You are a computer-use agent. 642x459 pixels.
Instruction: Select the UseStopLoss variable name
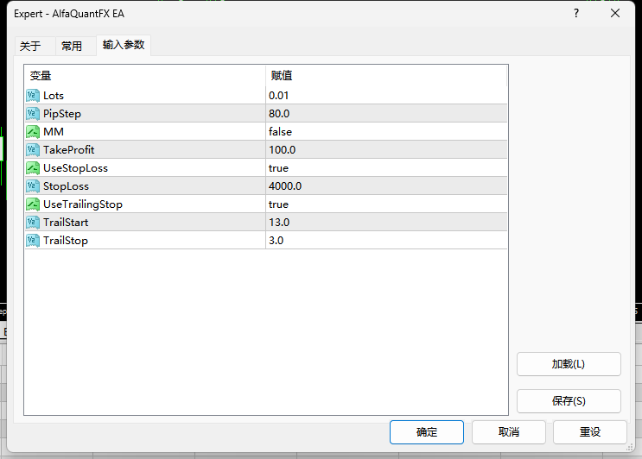(76, 168)
